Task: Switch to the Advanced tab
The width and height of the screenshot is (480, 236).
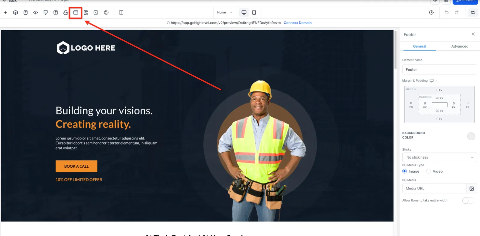Action: pyautogui.click(x=460, y=46)
